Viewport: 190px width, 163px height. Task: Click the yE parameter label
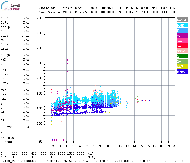tap(2, 112)
